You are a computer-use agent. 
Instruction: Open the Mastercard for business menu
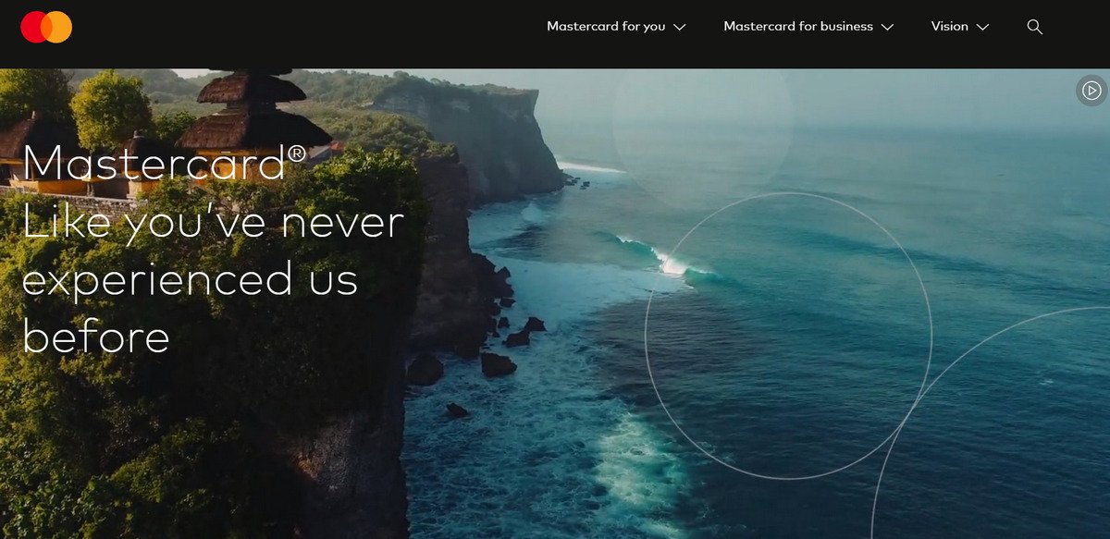click(808, 27)
